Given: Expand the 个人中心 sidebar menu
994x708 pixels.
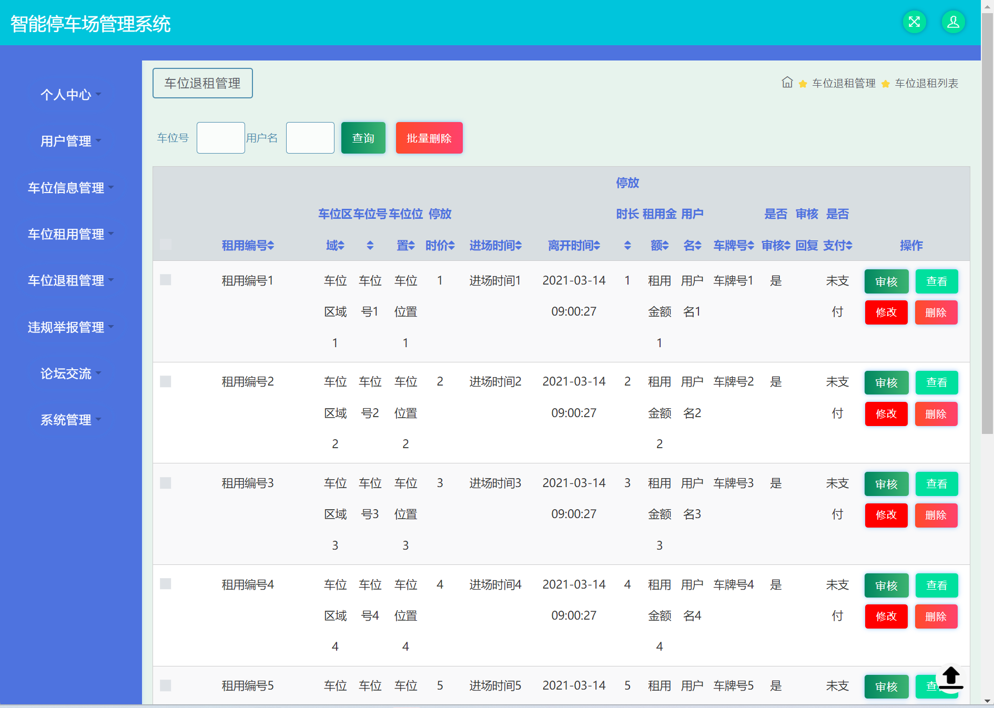Looking at the screenshot, I should point(70,95).
